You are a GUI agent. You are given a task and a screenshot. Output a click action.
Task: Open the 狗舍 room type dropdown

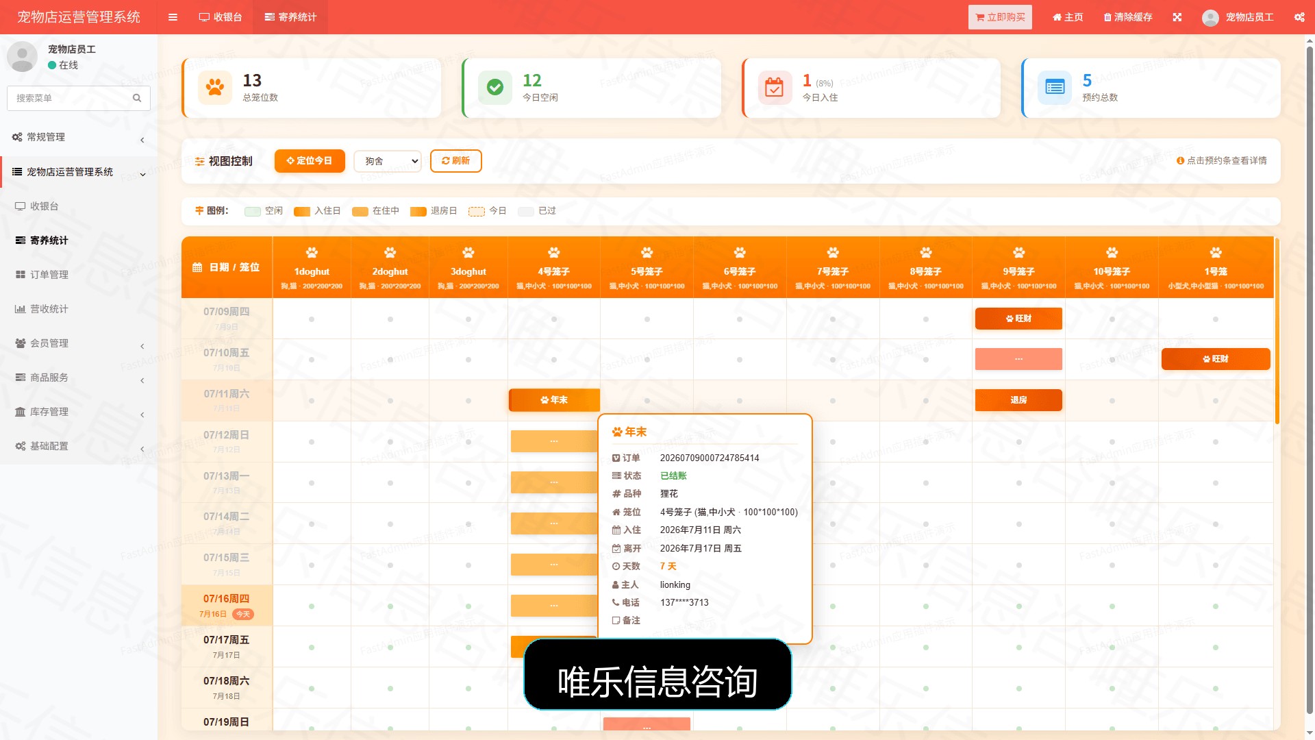click(388, 161)
